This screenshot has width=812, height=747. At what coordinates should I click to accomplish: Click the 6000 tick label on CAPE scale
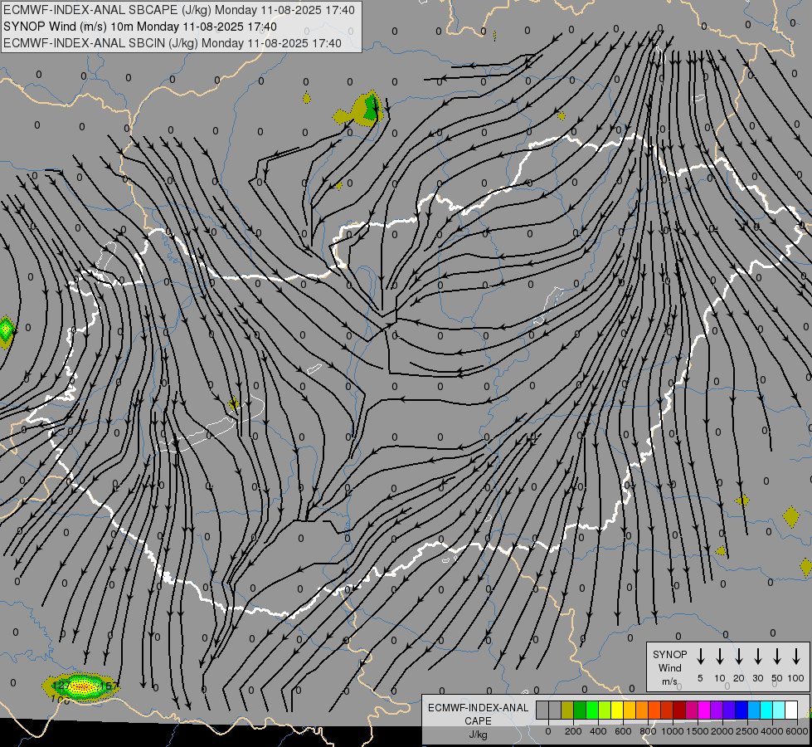797,731
